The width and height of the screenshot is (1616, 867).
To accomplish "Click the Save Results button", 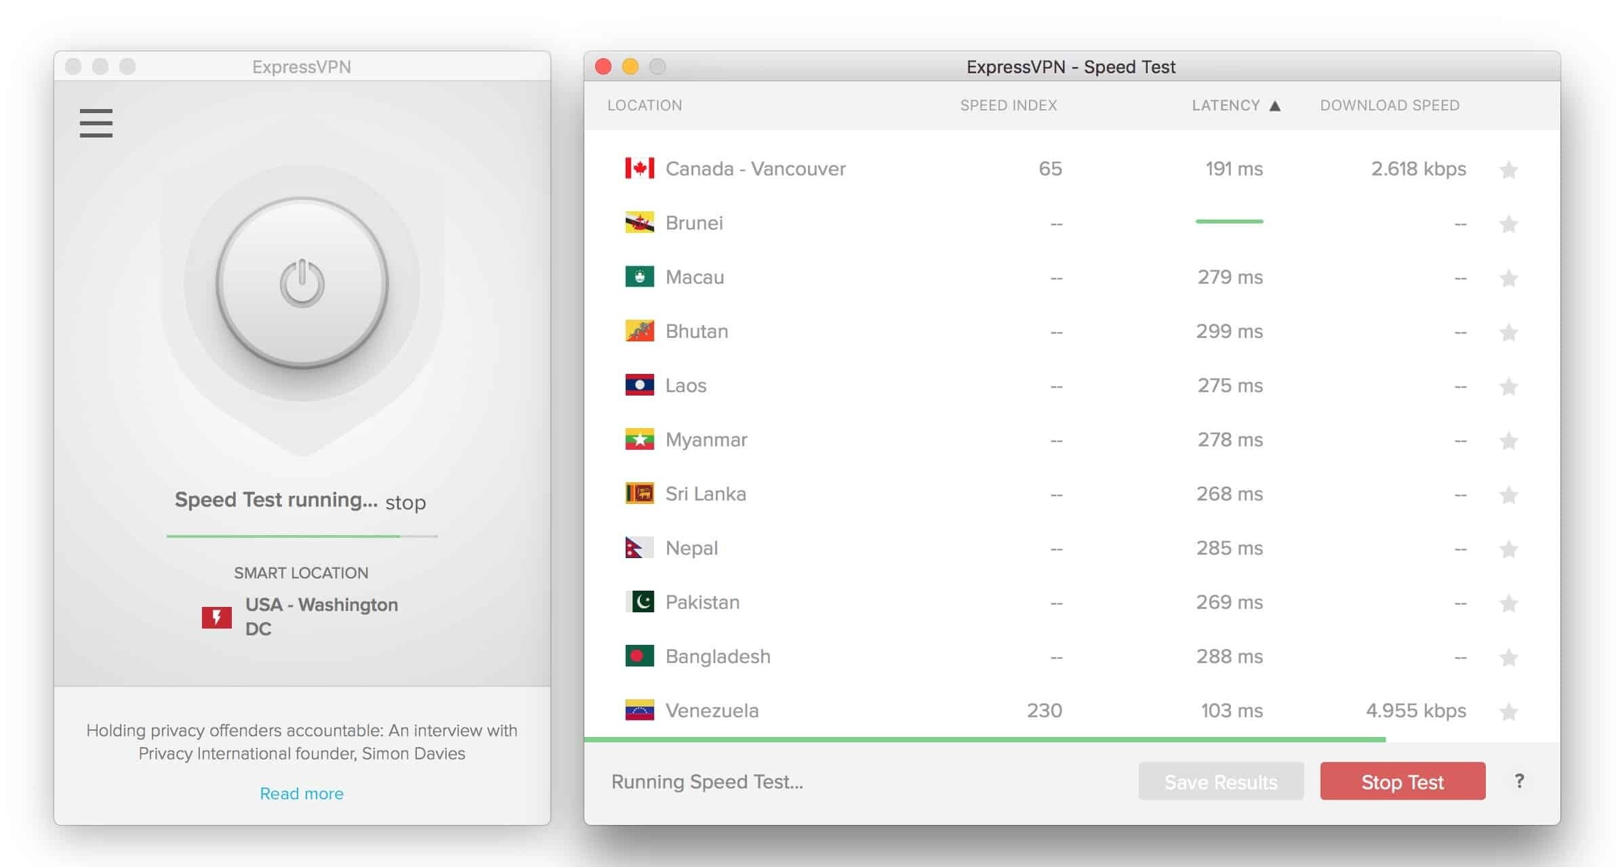I will (x=1220, y=782).
